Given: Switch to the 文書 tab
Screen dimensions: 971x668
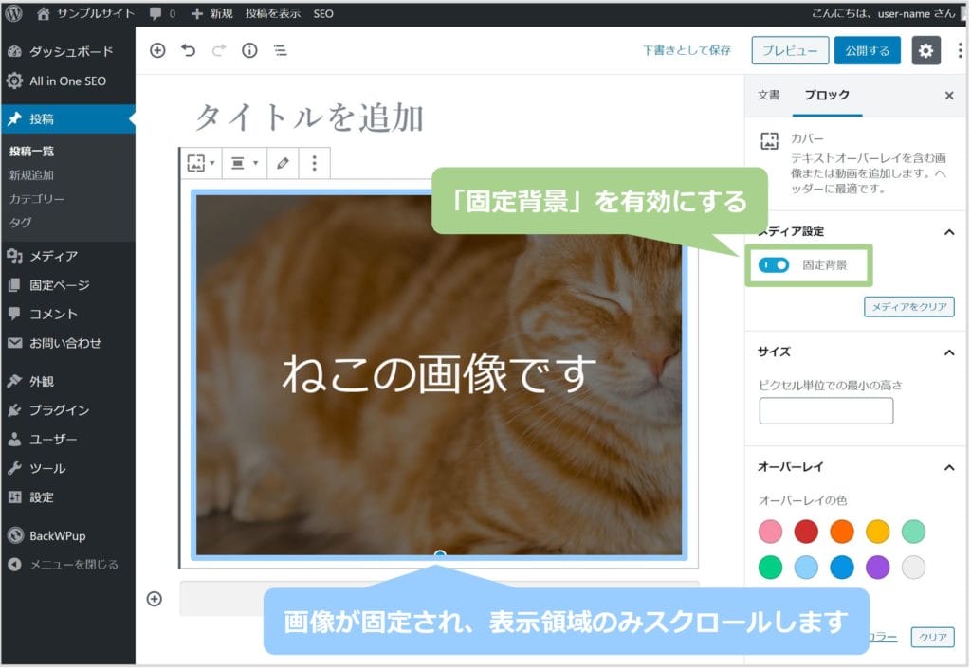Looking at the screenshot, I should tap(768, 96).
